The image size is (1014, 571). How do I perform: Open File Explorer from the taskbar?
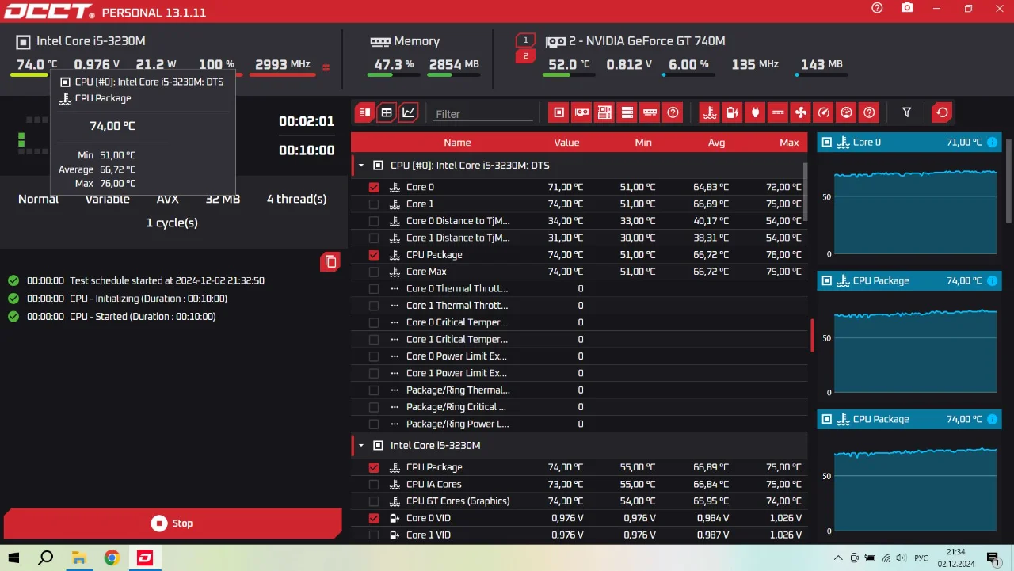click(78, 558)
